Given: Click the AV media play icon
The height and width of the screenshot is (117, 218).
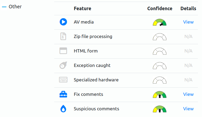Looking at the screenshot, I should point(63,22).
